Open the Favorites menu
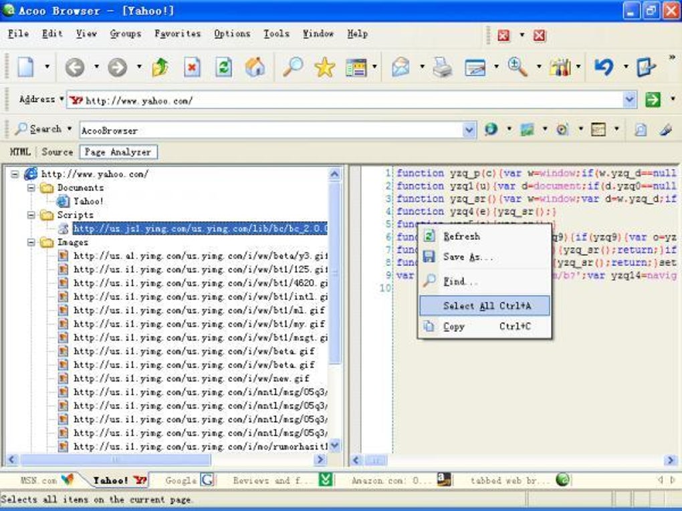 click(x=178, y=33)
